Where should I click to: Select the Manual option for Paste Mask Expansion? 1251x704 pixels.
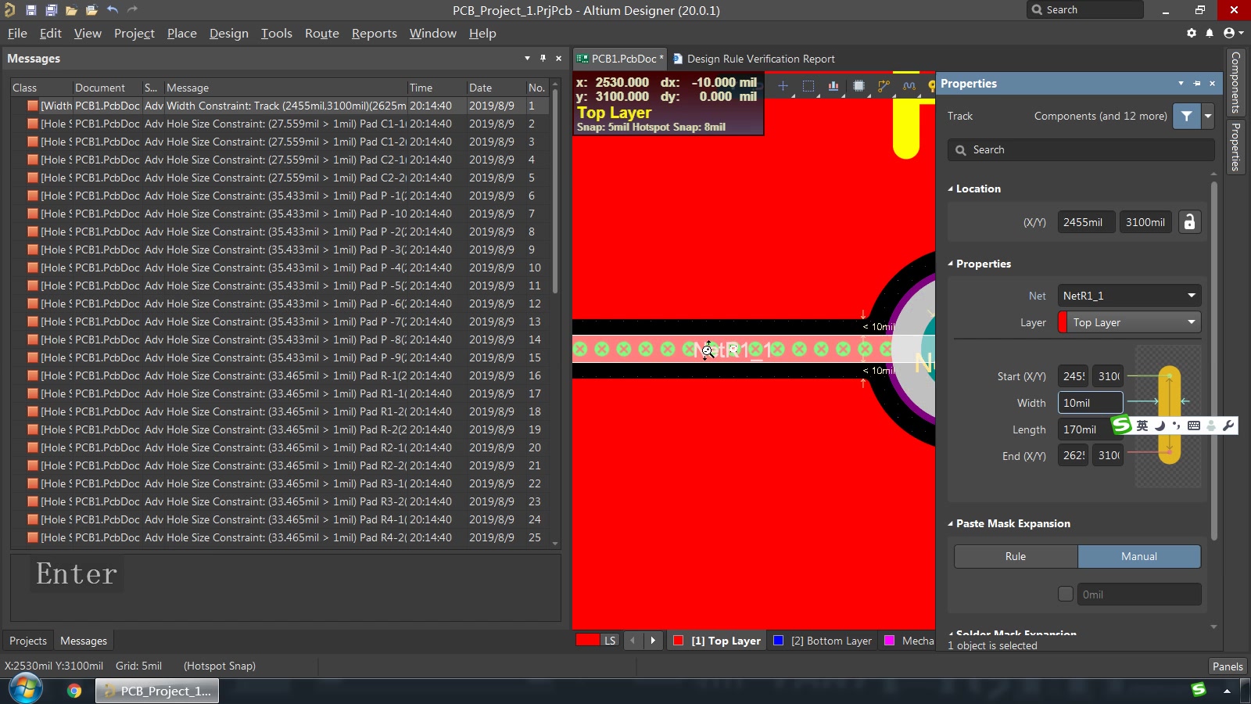(x=1139, y=556)
